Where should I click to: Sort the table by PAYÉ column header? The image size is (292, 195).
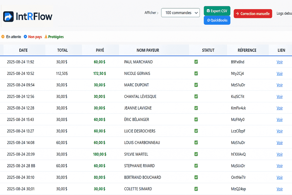click(x=100, y=50)
